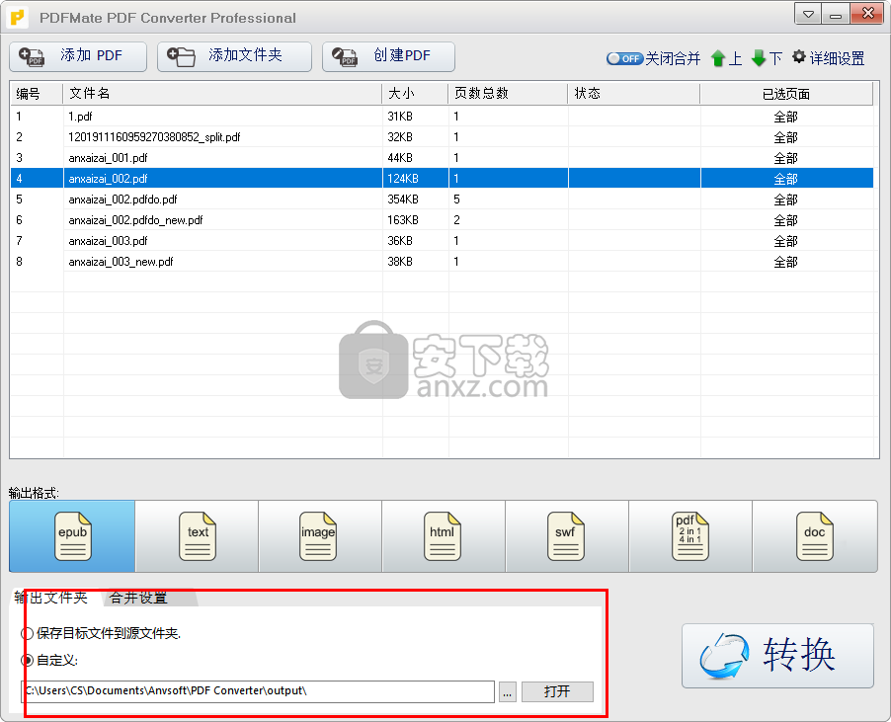
Task: Click 全部 cell in anxaizai_003_new.pdf row
Action: coord(786,262)
